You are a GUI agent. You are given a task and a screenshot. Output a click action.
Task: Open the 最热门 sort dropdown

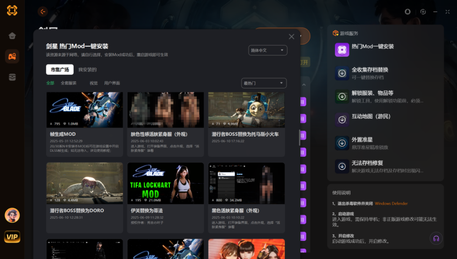[x=264, y=83]
